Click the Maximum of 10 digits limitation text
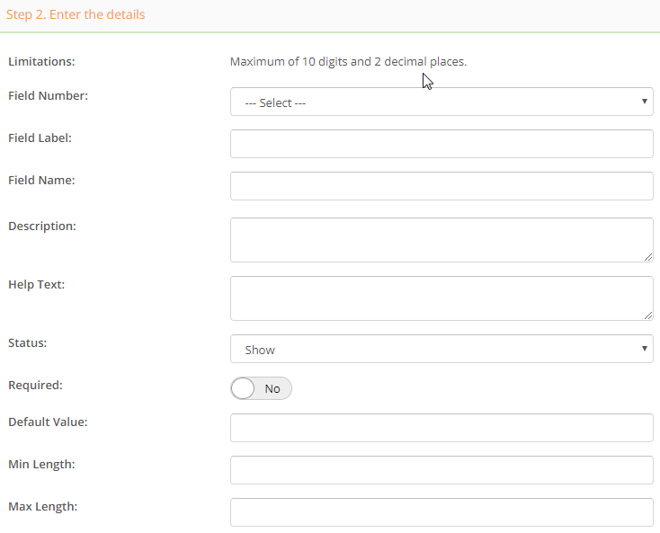The height and width of the screenshot is (533, 660). pyautogui.click(x=348, y=62)
